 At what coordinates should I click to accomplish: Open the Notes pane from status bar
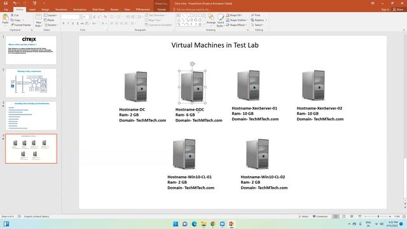[x=303, y=216]
